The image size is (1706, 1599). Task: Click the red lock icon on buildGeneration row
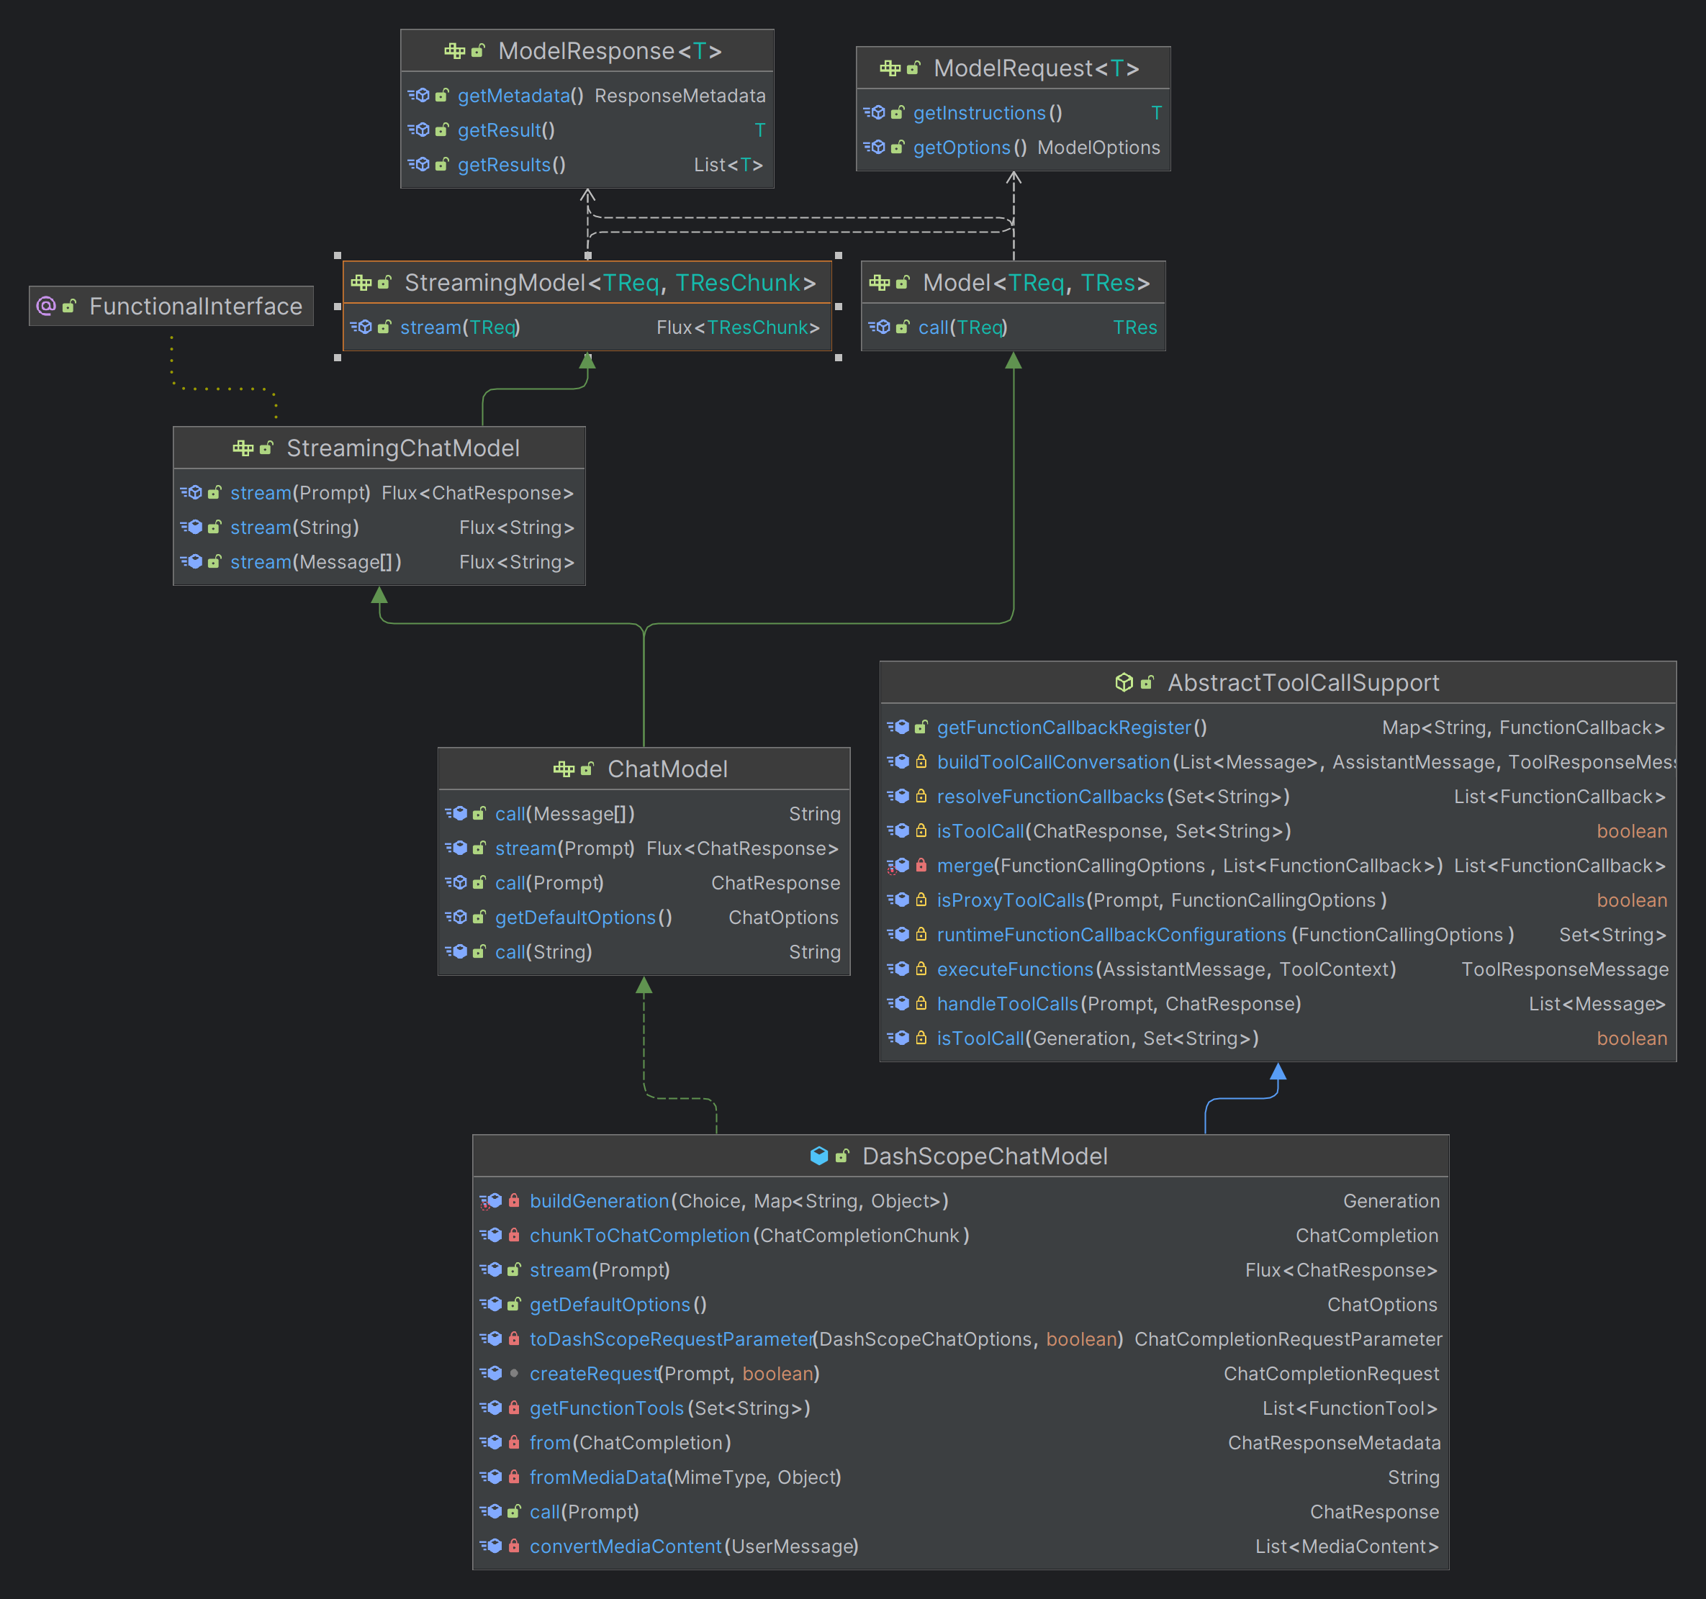(514, 1201)
